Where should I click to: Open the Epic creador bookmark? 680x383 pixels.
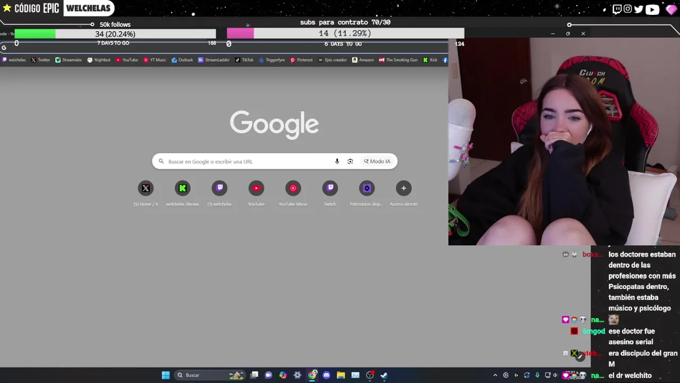333,60
